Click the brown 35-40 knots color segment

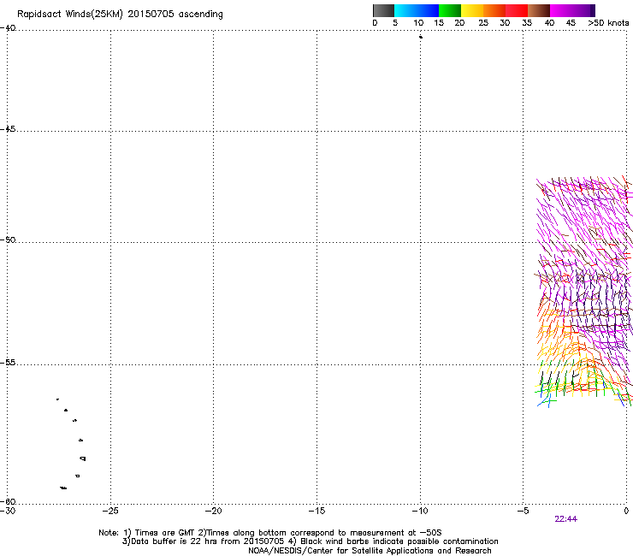[539, 10]
